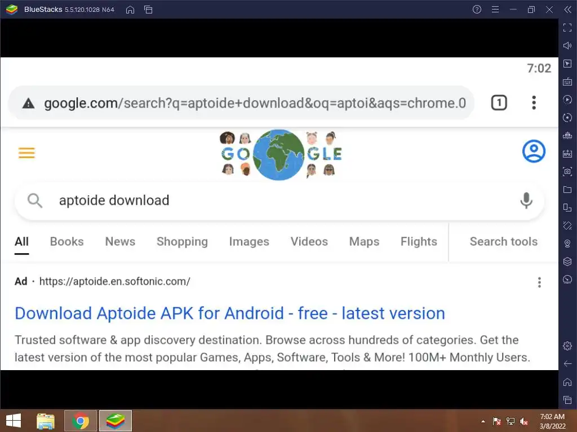Image resolution: width=577 pixels, height=432 pixels.
Task: Open taskbar clock showing 7:02 AM
Action: click(552, 421)
